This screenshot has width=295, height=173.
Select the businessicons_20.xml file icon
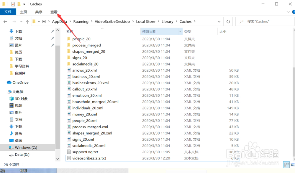[x=69, y=83]
